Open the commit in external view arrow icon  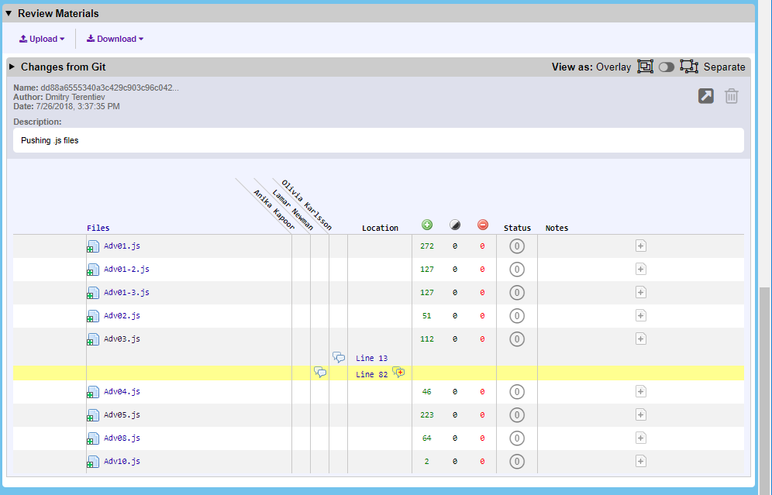705,95
